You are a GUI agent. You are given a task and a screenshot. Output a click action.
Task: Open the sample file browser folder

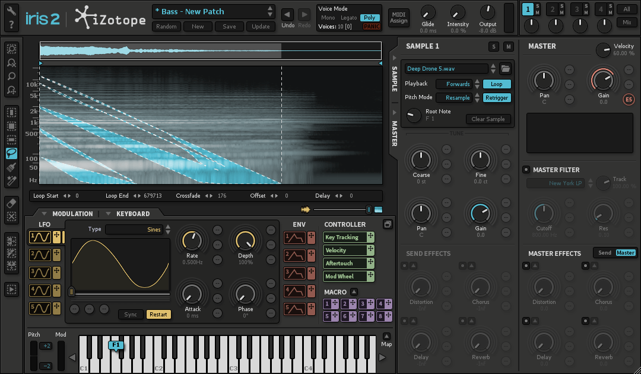tap(505, 69)
